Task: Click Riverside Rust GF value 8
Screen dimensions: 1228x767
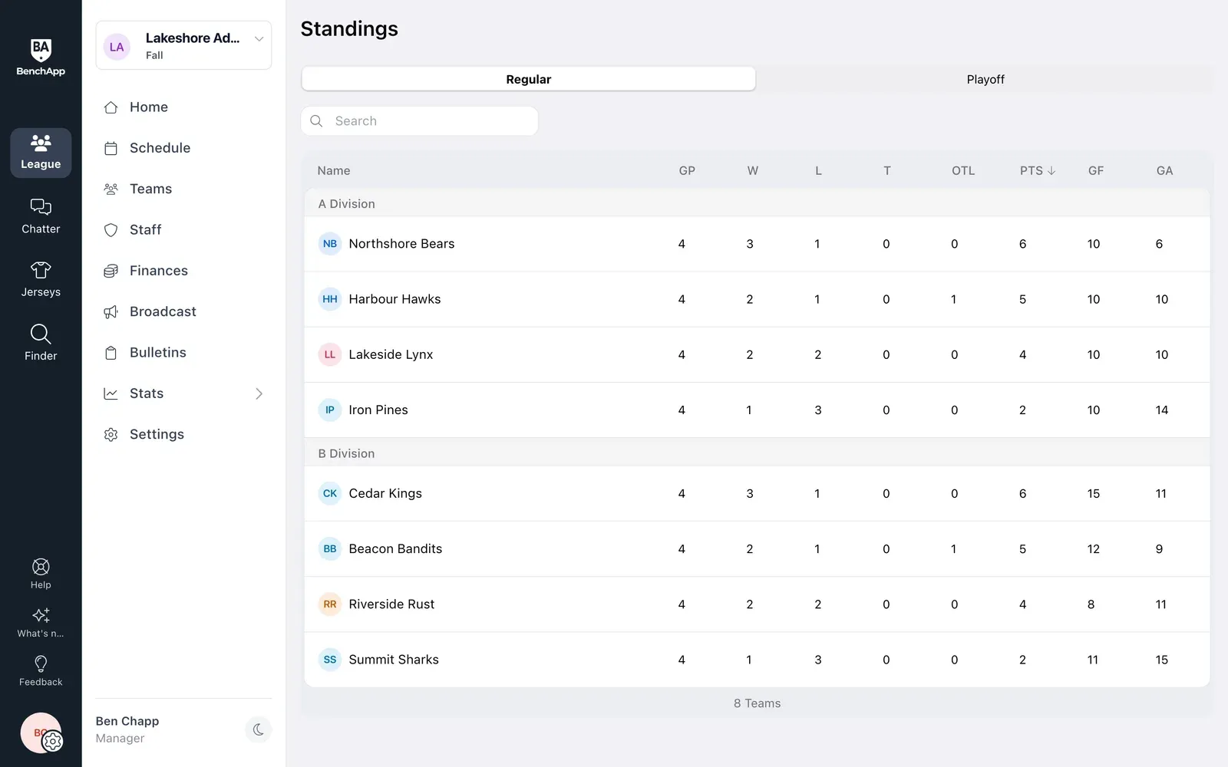Action: click(x=1091, y=604)
